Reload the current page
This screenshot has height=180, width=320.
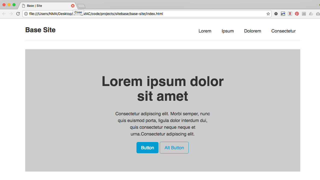pos(18,14)
